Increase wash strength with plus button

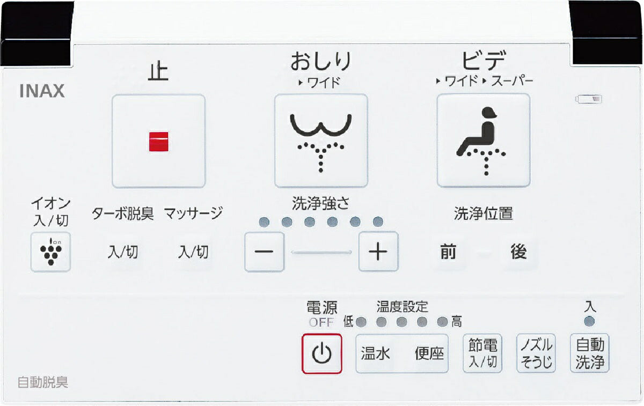[378, 252]
